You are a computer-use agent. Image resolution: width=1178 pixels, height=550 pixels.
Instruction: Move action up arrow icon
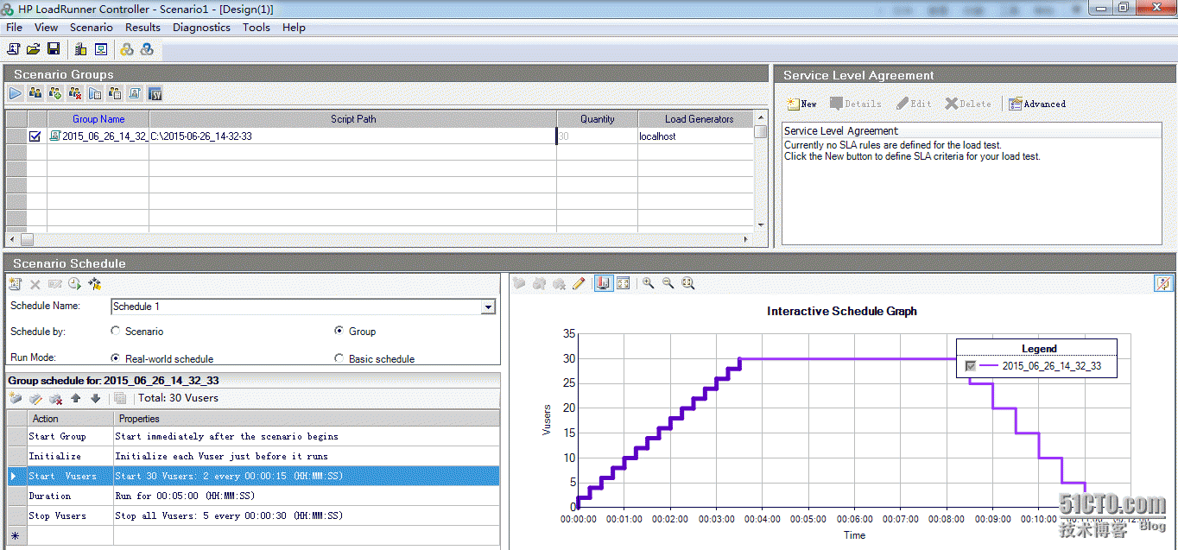[x=76, y=398]
